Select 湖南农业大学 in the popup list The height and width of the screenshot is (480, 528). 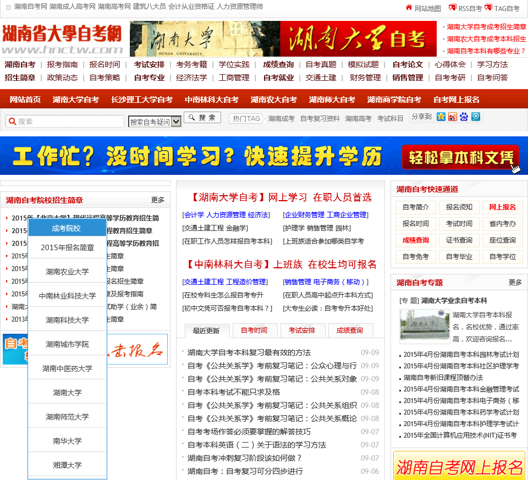[x=67, y=272]
